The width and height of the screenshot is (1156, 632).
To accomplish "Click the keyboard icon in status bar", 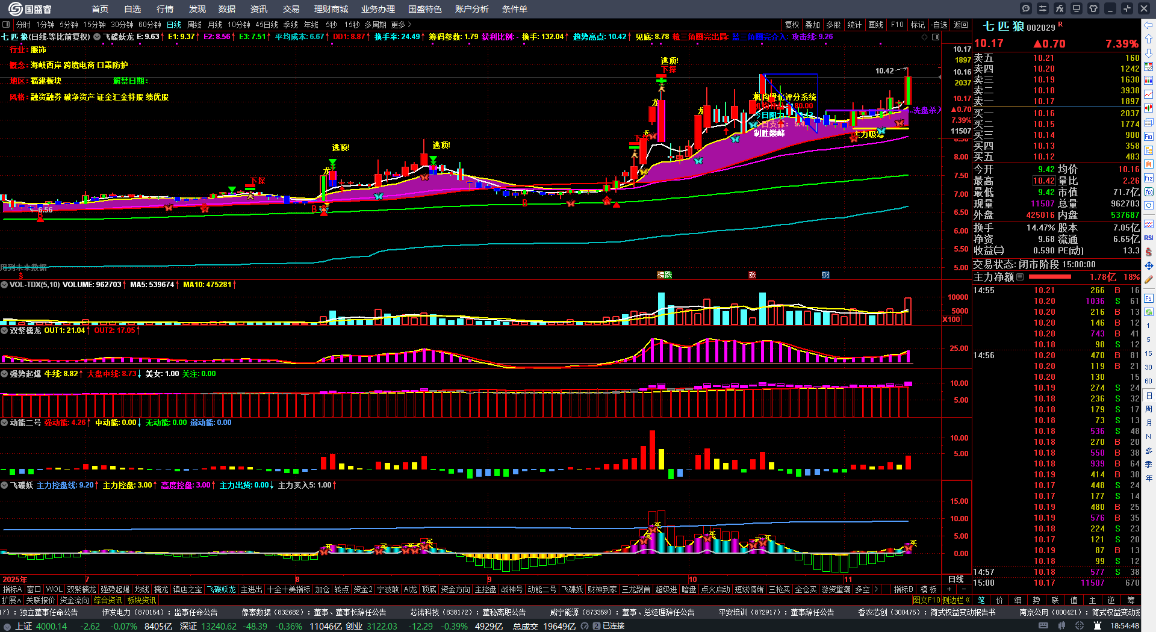I will click(1043, 626).
